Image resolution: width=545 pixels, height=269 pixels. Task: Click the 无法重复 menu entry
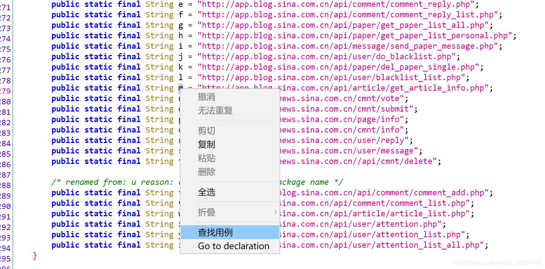click(x=230, y=110)
